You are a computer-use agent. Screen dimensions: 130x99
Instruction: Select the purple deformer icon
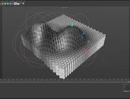[13, 4]
